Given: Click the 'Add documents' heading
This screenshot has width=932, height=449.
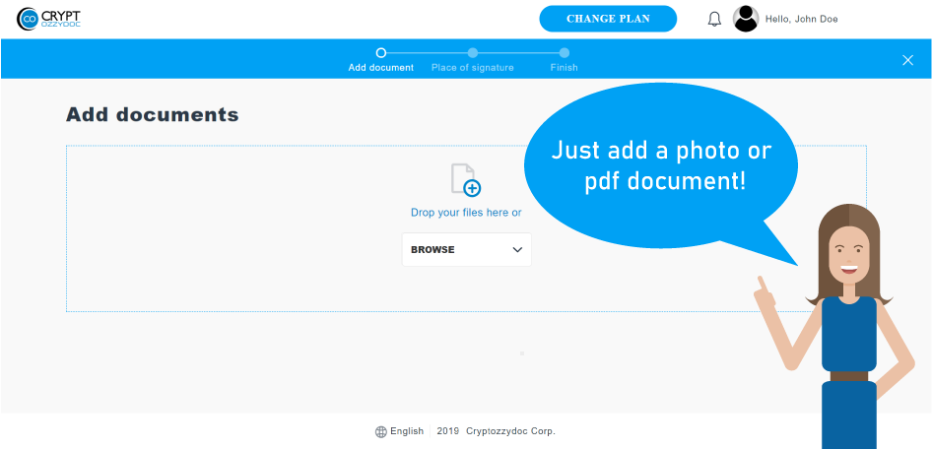Looking at the screenshot, I should click(152, 114).
